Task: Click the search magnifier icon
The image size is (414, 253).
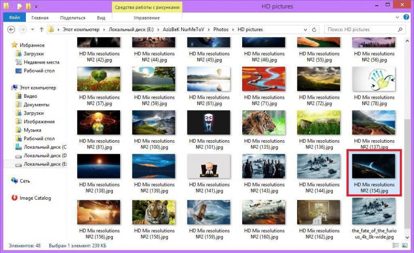Action: click(x=400, y=29)
